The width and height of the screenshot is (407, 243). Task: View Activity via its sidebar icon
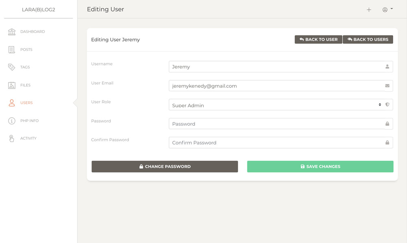pos(11,138)
